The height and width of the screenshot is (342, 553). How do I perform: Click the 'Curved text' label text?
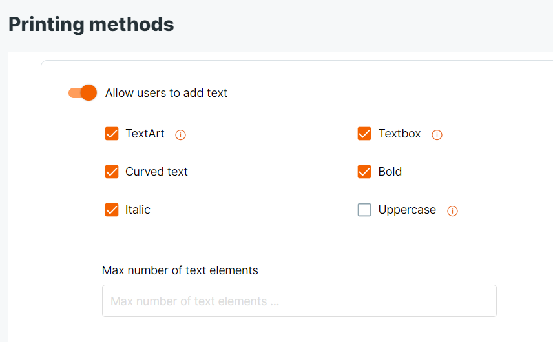156,172
